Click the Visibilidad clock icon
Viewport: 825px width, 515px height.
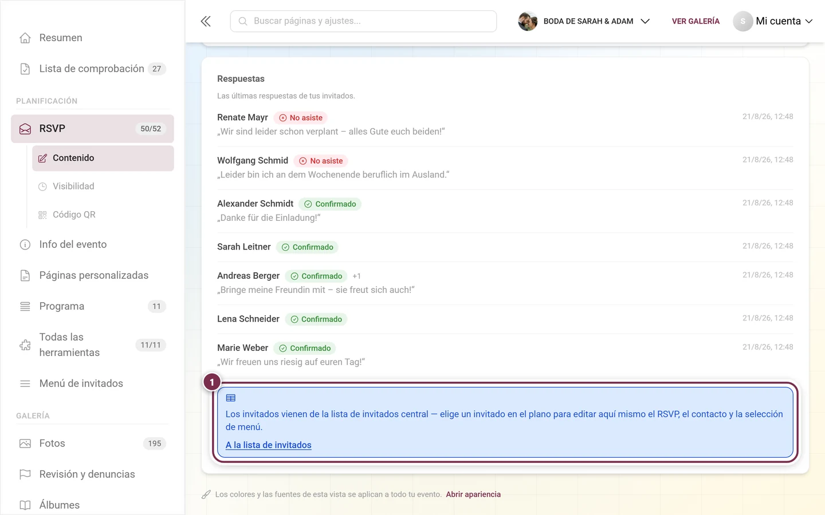42,187
